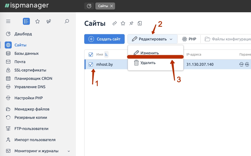Open Базы данных in sidebar
Screen dimensions: 251x156
pyautogui.click(x=26, y=53)
